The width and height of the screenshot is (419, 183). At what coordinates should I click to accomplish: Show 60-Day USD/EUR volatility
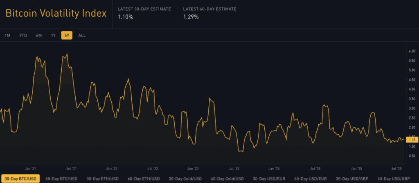tap(311, 178)
